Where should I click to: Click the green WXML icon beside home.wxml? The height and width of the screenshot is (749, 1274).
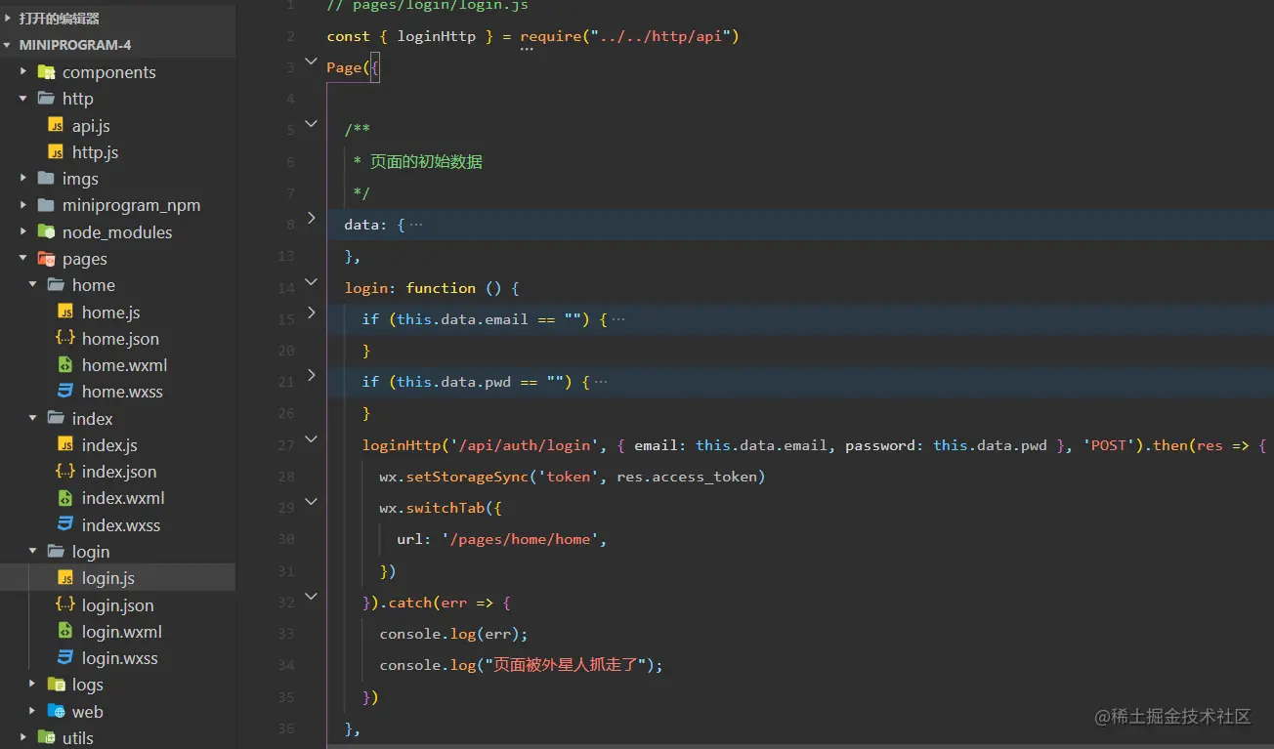pyautogui.click(x=65, y=364)
